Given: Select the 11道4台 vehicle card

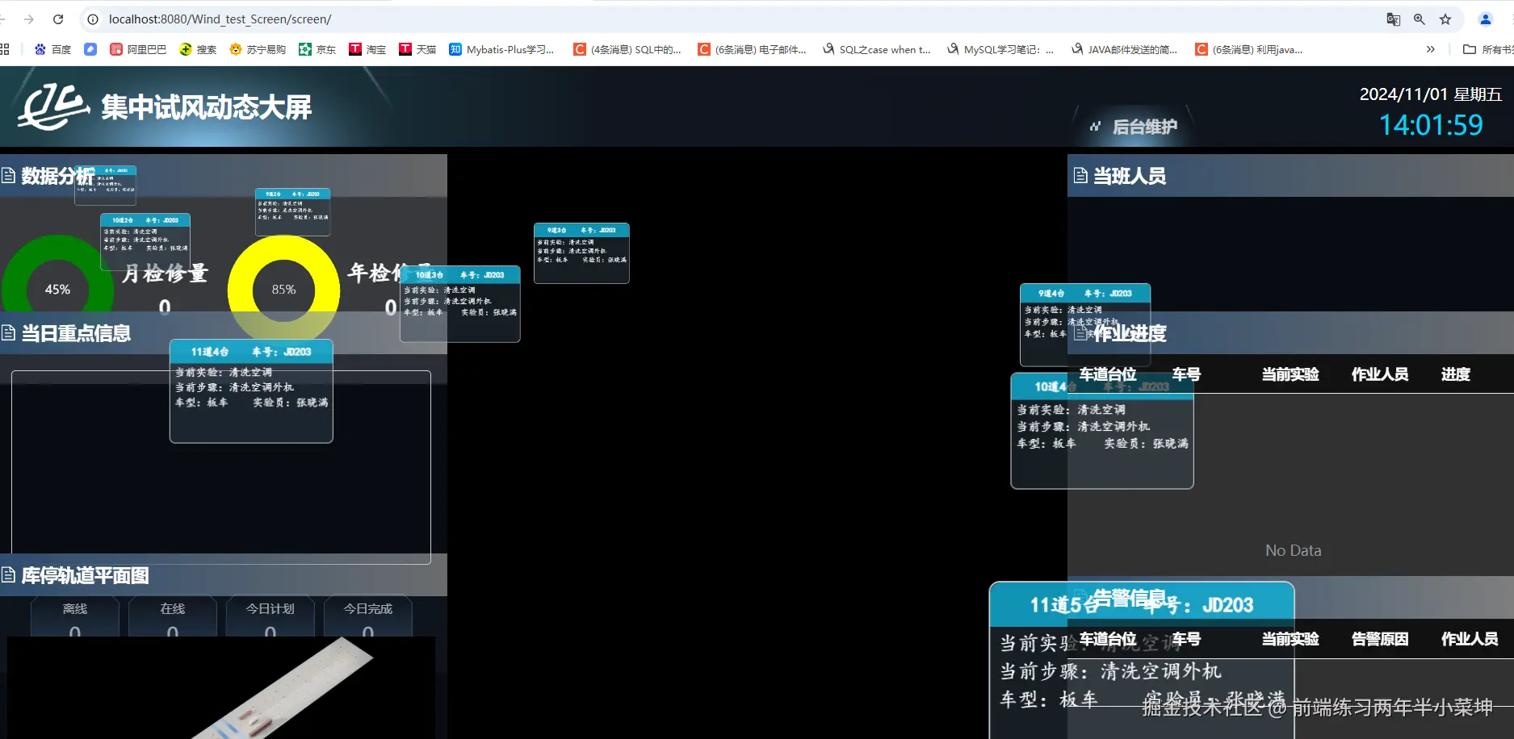Looking at the screenshot, I should [x=251, y=391].
